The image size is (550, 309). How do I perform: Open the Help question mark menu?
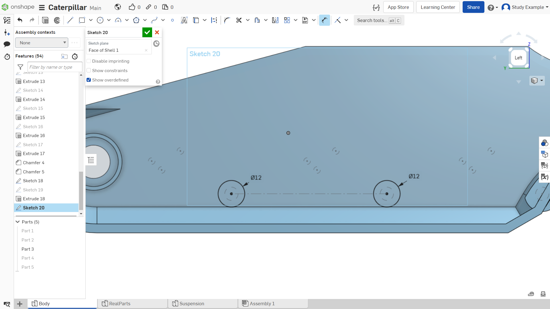pos(493,7)
